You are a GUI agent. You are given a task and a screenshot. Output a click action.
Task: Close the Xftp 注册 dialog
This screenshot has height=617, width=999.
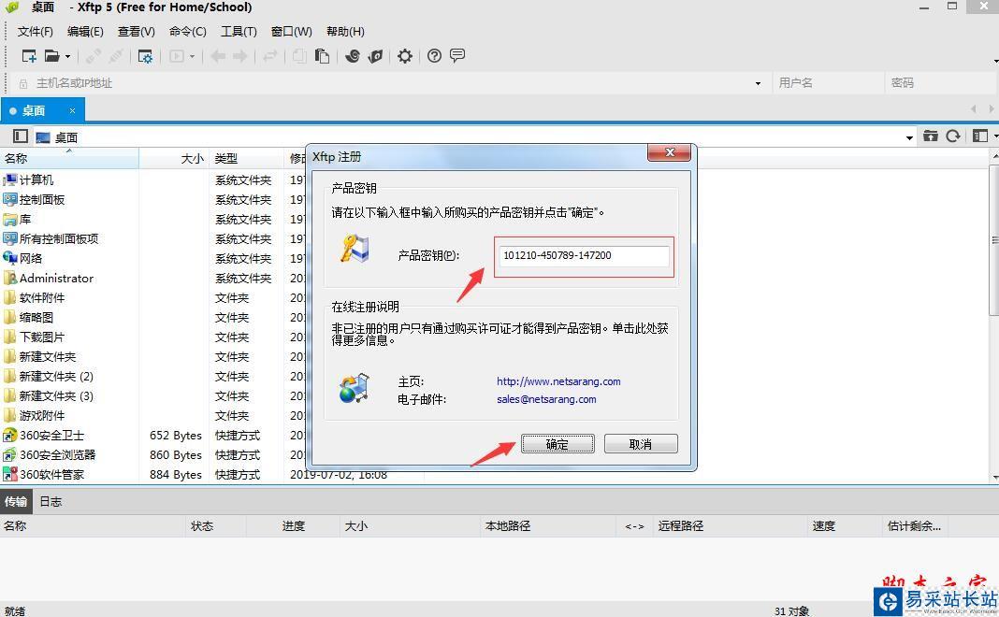pos(669,152)
